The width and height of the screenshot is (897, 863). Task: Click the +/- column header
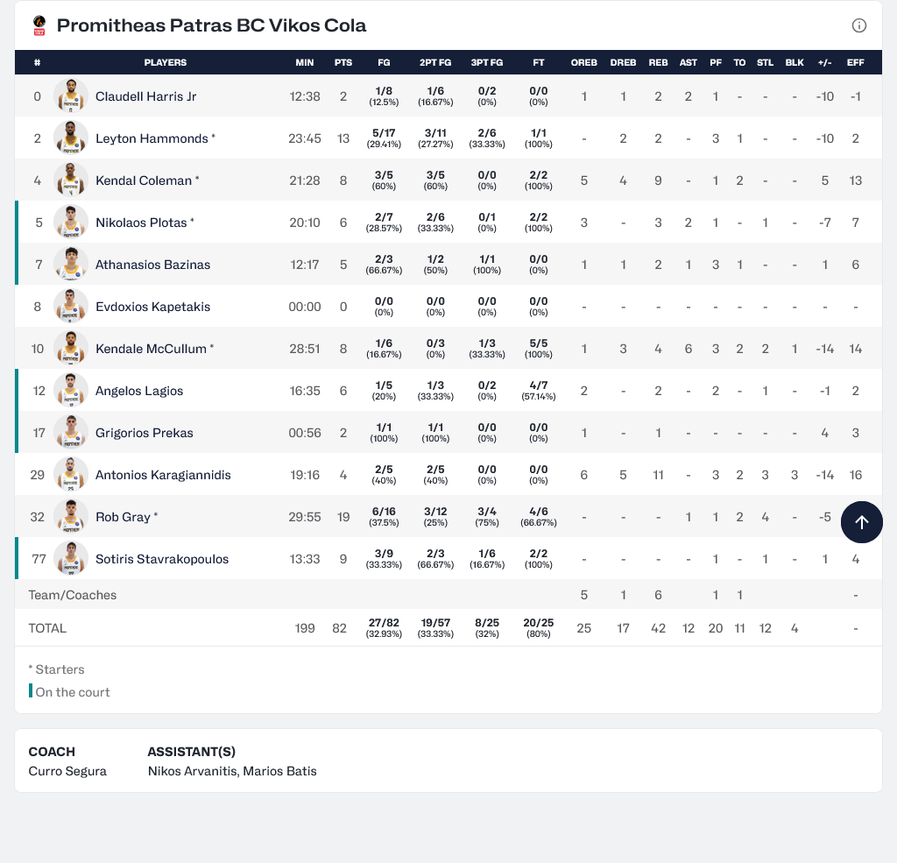click(824, 63)
